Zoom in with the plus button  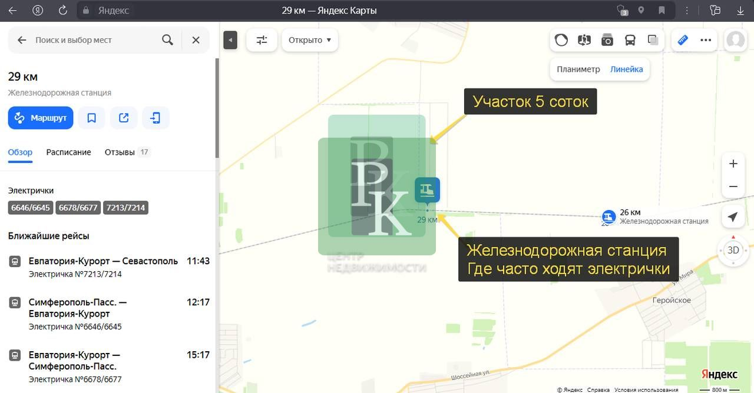[x=733, y=164]
